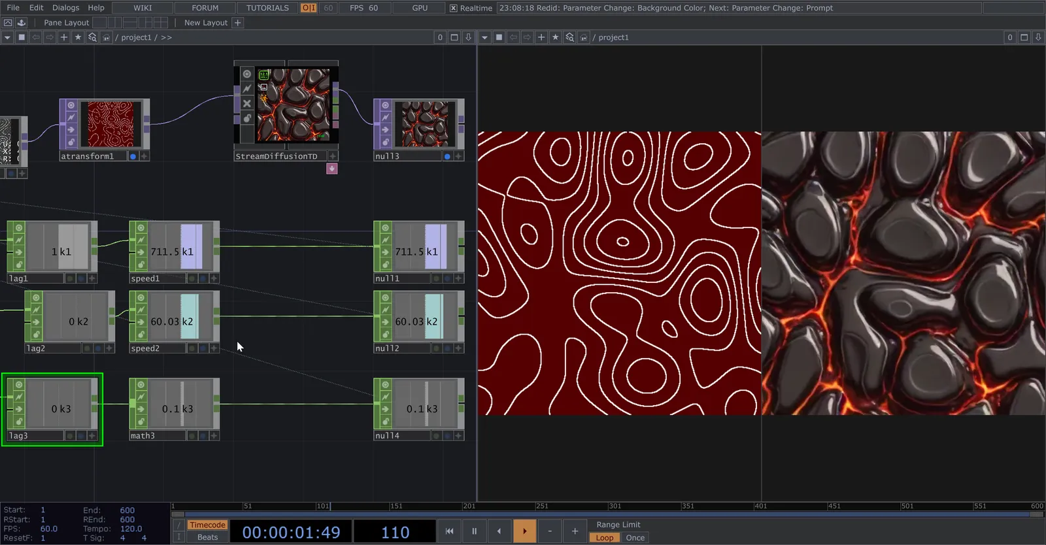Add operator using right pane plus icon
The image size is (1046, 545).
click(x=541, y=37)
